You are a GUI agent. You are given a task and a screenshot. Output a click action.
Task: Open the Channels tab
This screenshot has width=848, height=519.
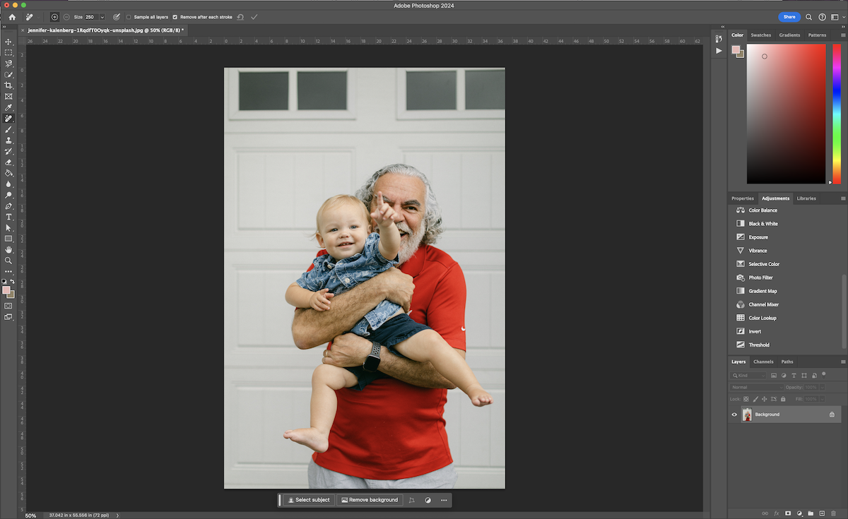[763, 362]
